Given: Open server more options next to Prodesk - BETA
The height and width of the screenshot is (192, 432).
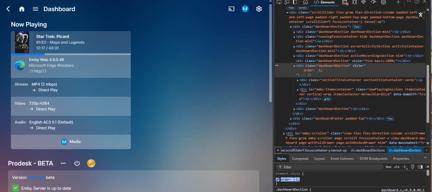Looking at the screenshot, I should click(x=63, y=163).
